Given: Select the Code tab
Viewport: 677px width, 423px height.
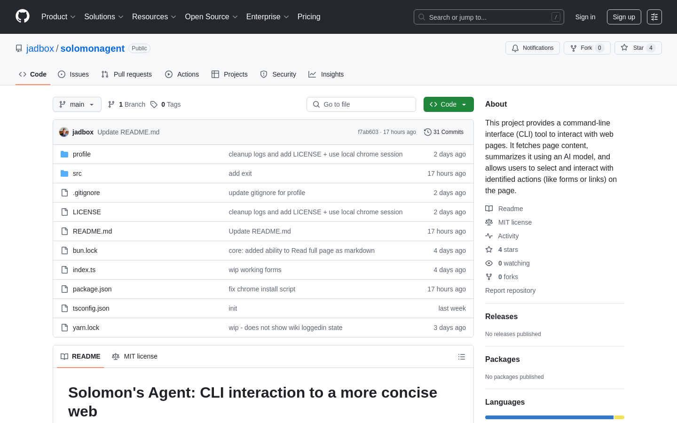Looking at the screenshot, I should [33, 74].
